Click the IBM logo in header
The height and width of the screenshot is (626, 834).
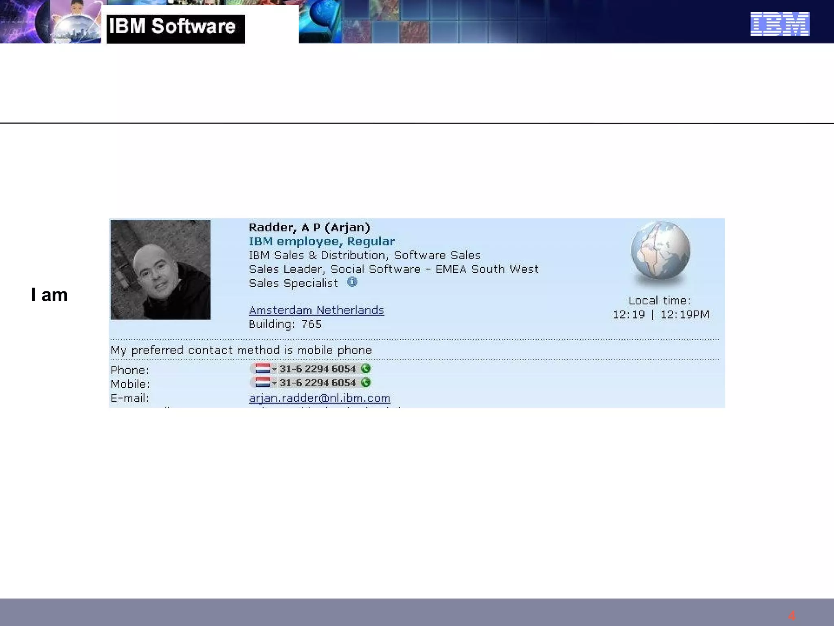[779, 24]
